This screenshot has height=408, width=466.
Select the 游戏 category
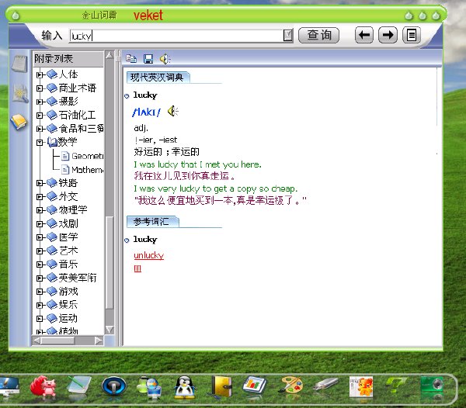[x=68, y=292]
